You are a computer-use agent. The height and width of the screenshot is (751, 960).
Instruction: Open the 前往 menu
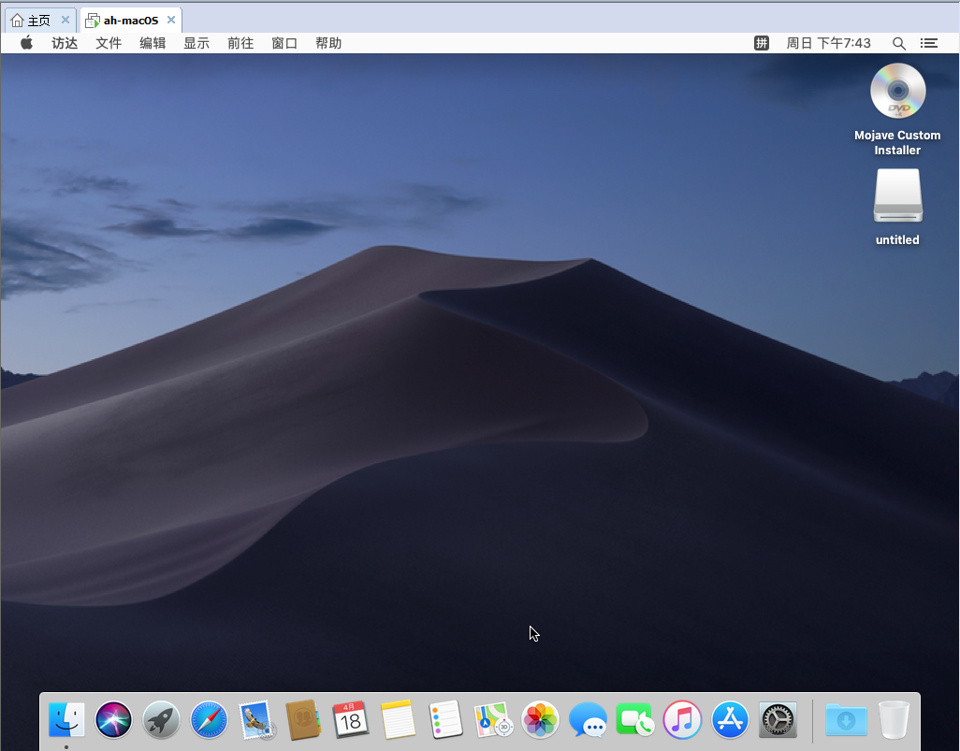point(240,43)
